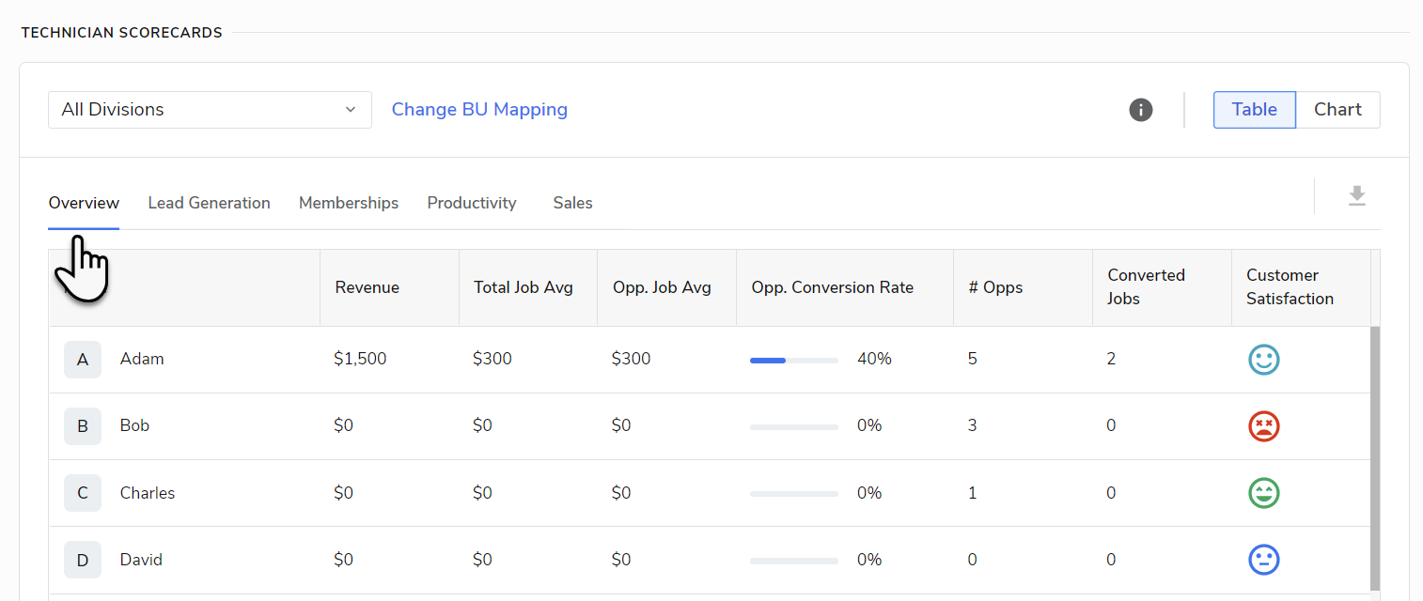Switch to Chart view
The image size is (1423, 601).
pyautogui.click(x=1337, y=110)
